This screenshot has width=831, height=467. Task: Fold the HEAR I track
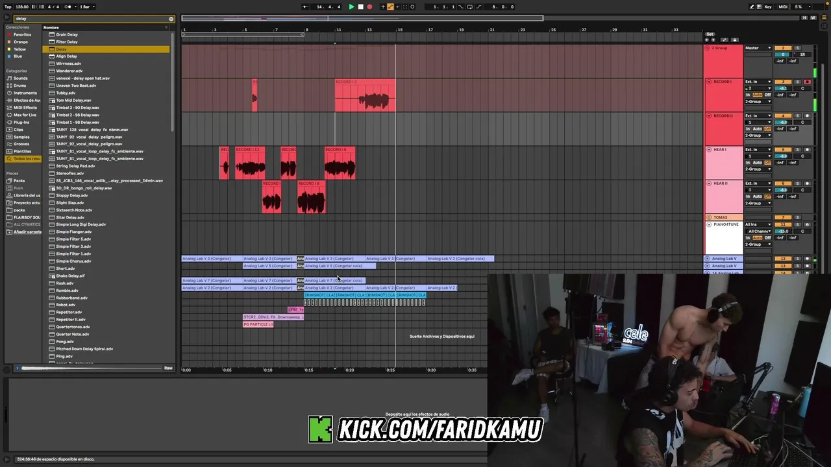click(x=709, y=149)
